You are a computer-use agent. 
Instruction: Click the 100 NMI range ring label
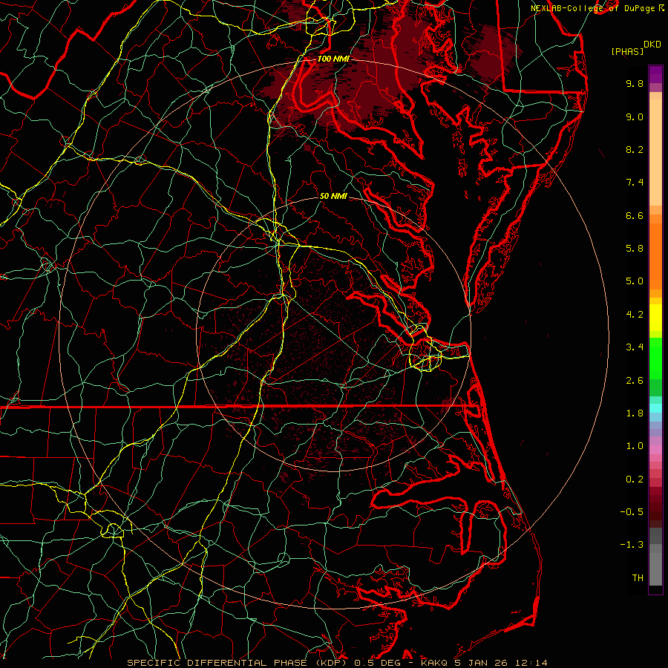point(333,59)
